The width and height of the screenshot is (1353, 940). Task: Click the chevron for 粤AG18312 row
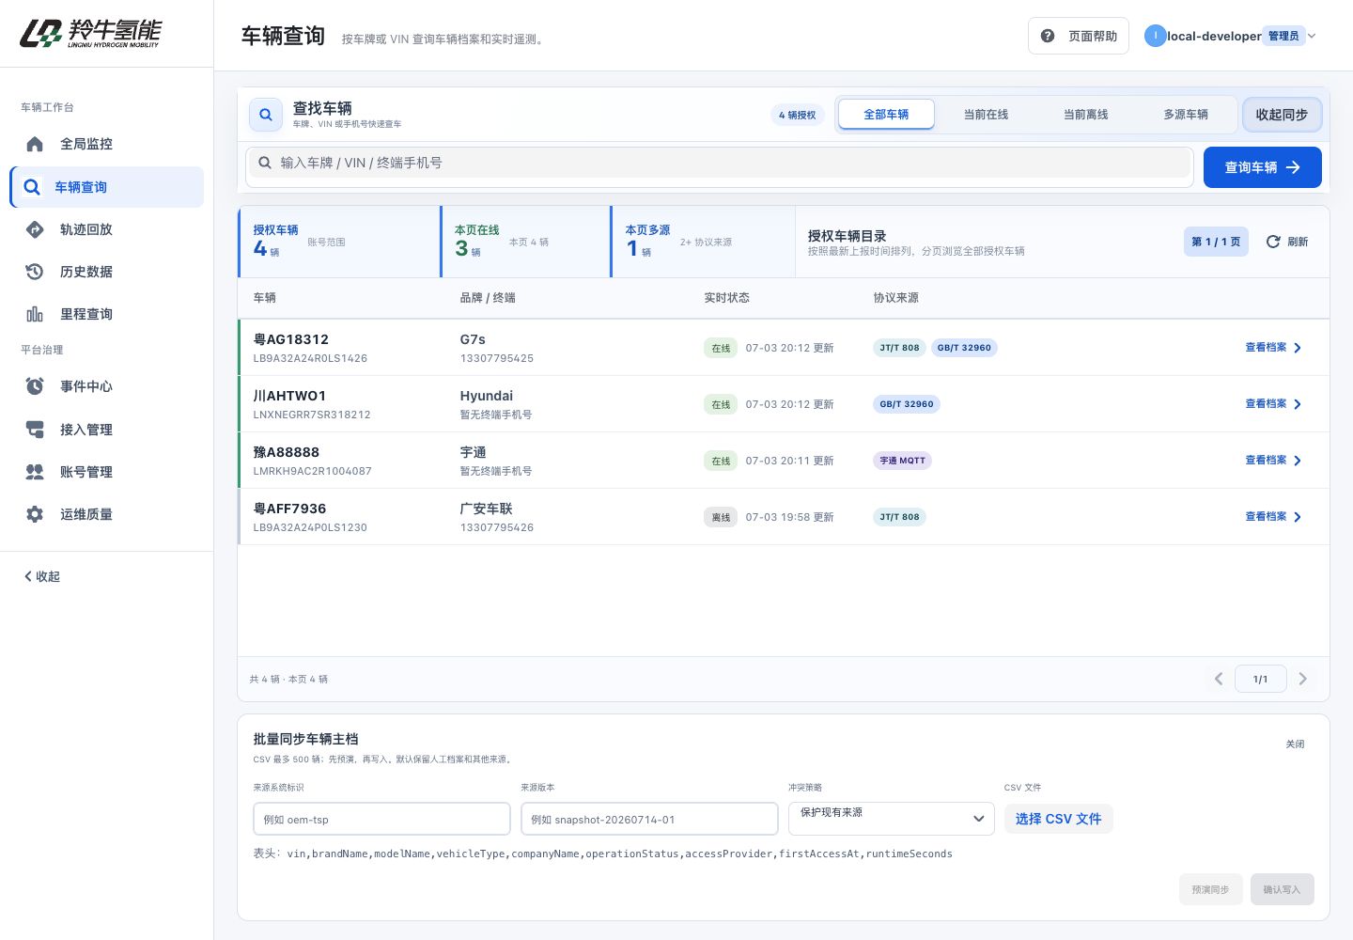1298,348
